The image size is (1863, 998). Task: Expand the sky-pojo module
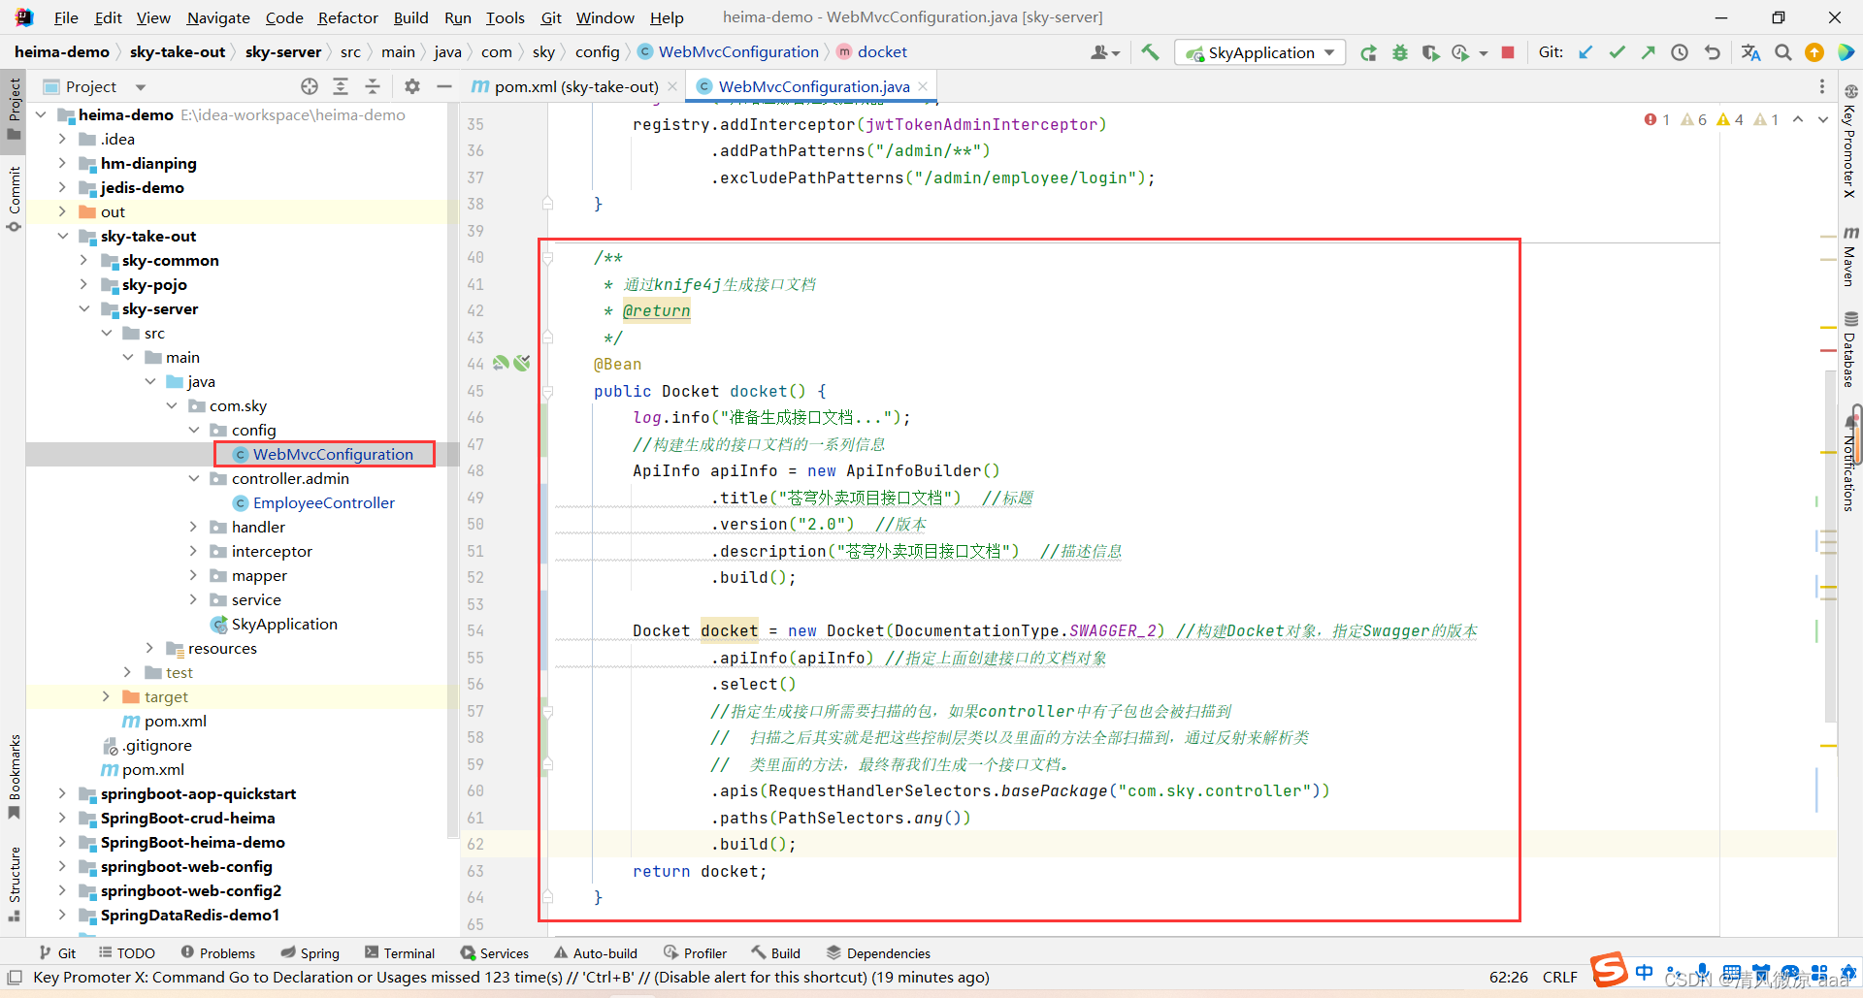[x=83, y=284]
